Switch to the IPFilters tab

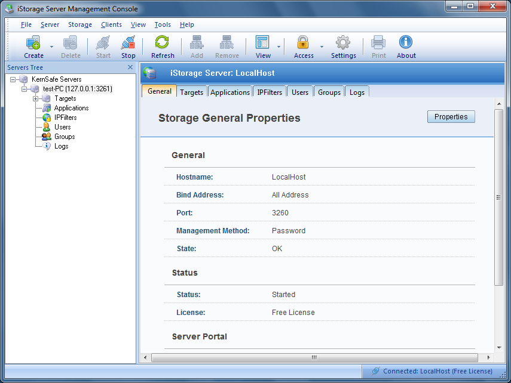(270, 92)
